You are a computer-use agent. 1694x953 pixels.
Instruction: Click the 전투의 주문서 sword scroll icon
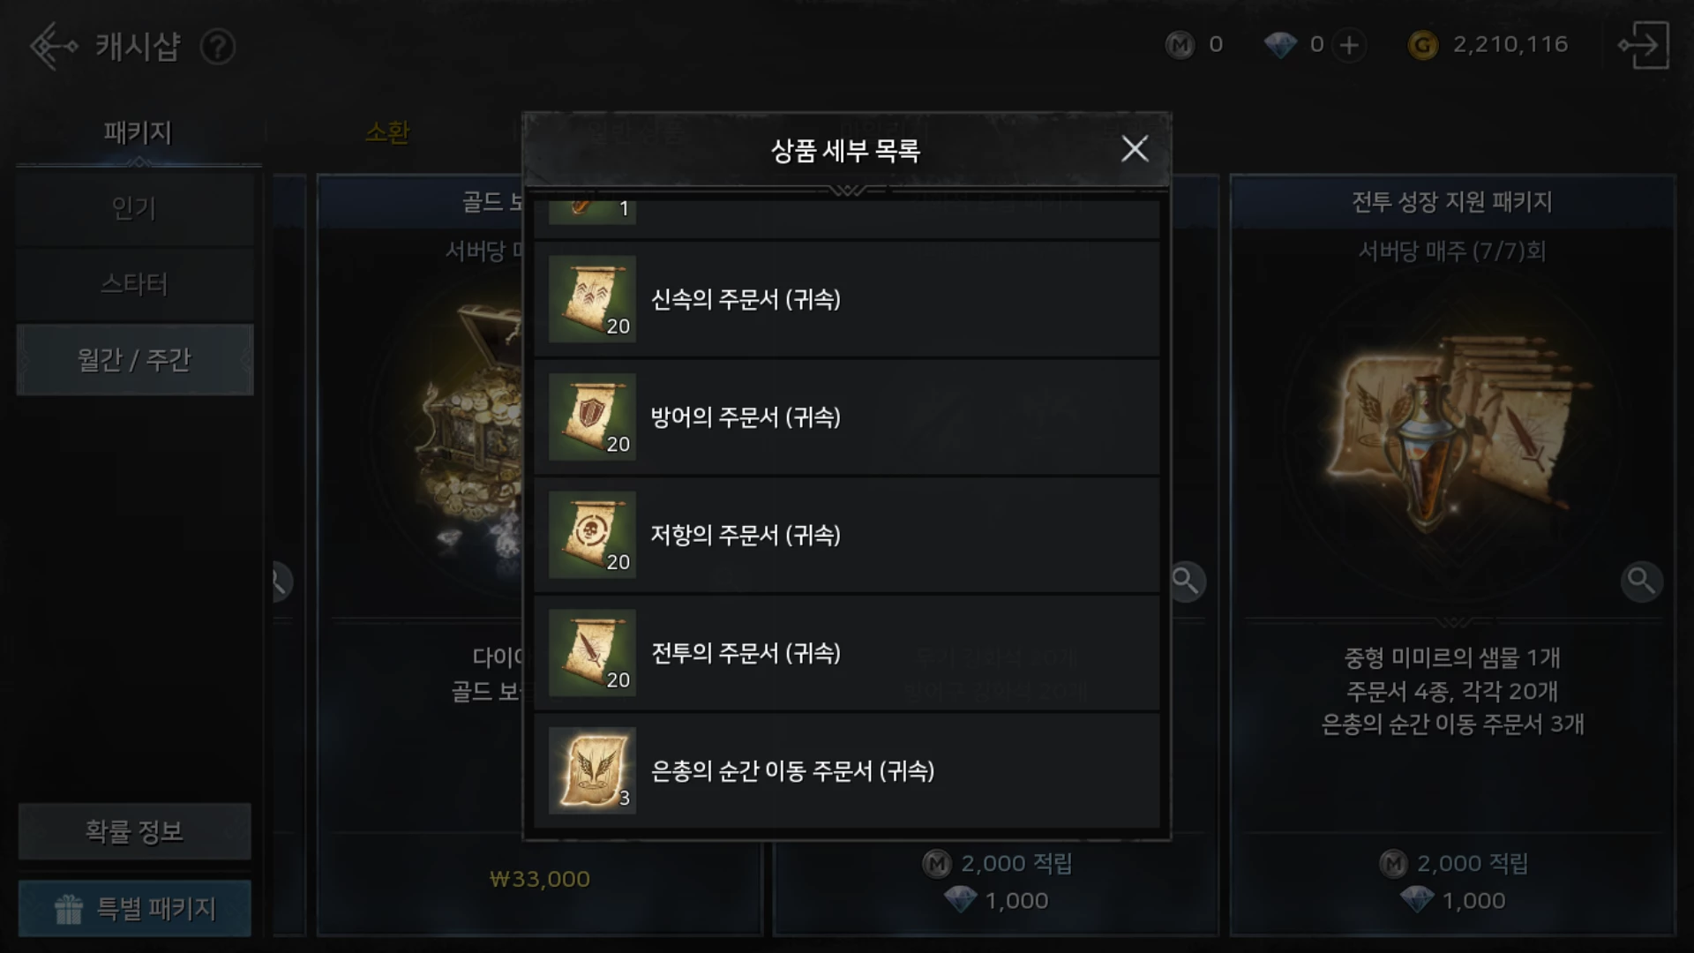tap(592, 653)
